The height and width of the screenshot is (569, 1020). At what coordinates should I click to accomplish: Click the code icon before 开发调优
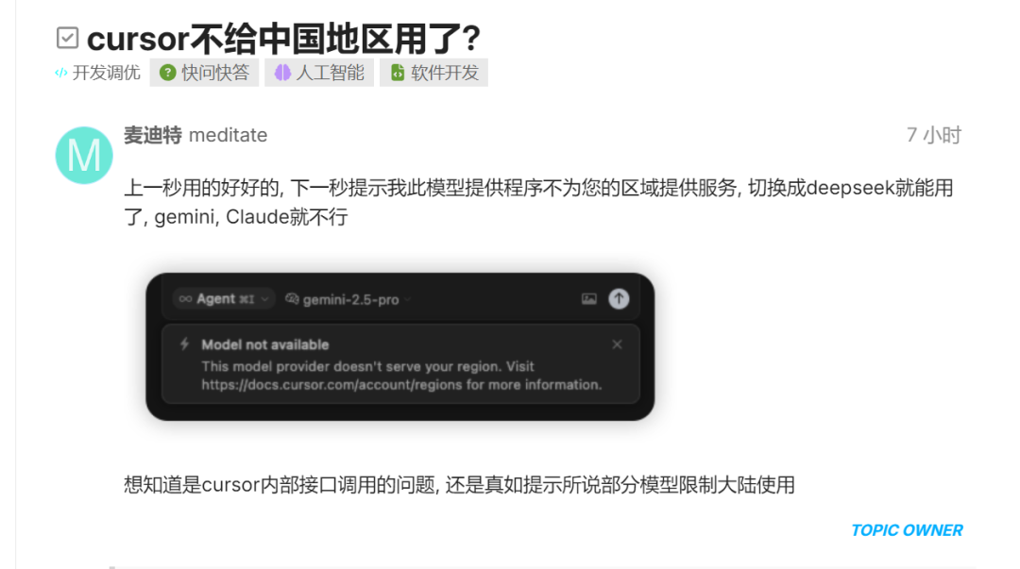pos(61,73)
